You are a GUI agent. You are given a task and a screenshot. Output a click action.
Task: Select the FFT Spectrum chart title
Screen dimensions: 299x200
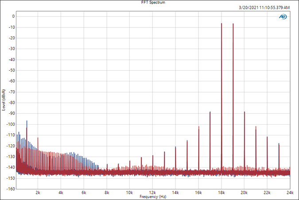coord(149,2)
